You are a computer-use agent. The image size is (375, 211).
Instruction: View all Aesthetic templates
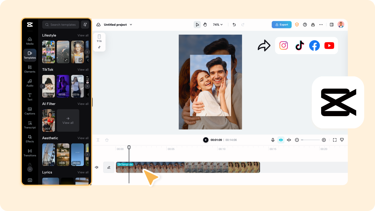pyautogui.click(x=83, y=138)
